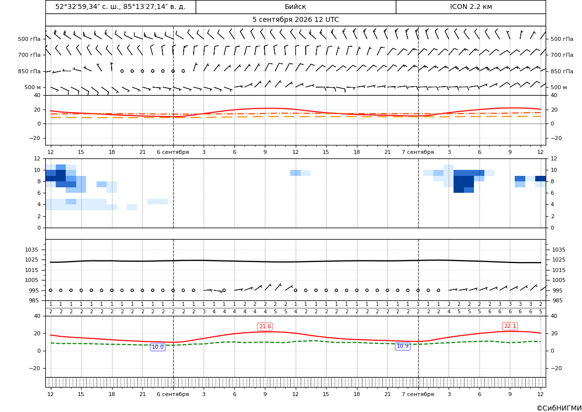This screenshot has height=412, width=582.
Task: Click the coordinates 52°32′59,34″ header cell
Action: click(x=120, y=6)
